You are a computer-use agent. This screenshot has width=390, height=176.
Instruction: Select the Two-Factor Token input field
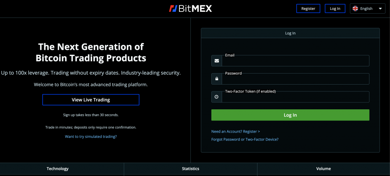click(x=296, y=97)
